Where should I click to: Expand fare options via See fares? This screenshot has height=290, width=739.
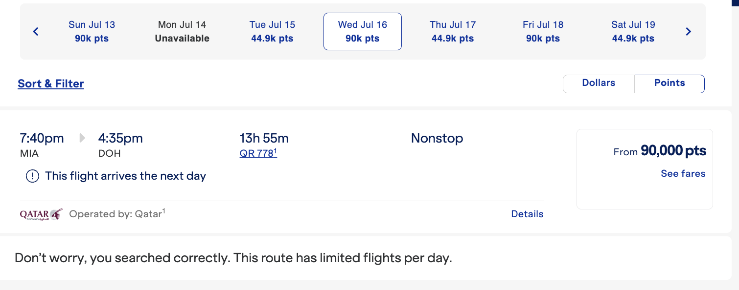click(x=683, y=173)
